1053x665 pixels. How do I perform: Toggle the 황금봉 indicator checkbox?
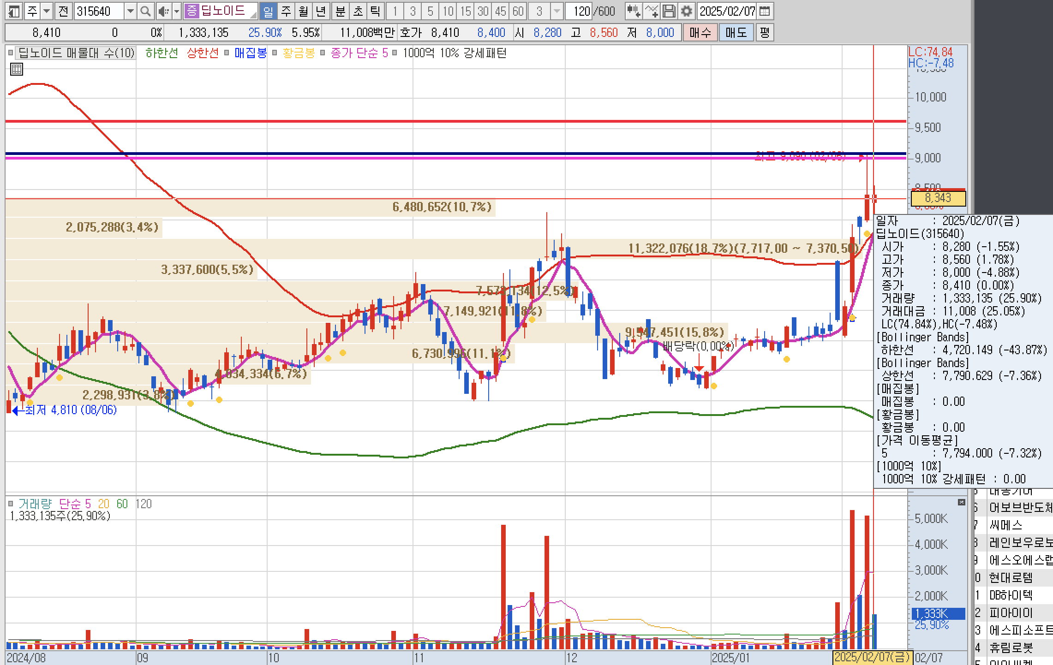275,53
